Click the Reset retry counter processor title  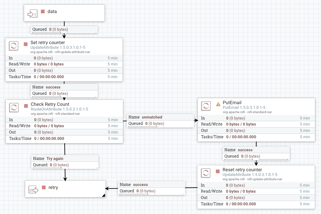pos(242,170)
